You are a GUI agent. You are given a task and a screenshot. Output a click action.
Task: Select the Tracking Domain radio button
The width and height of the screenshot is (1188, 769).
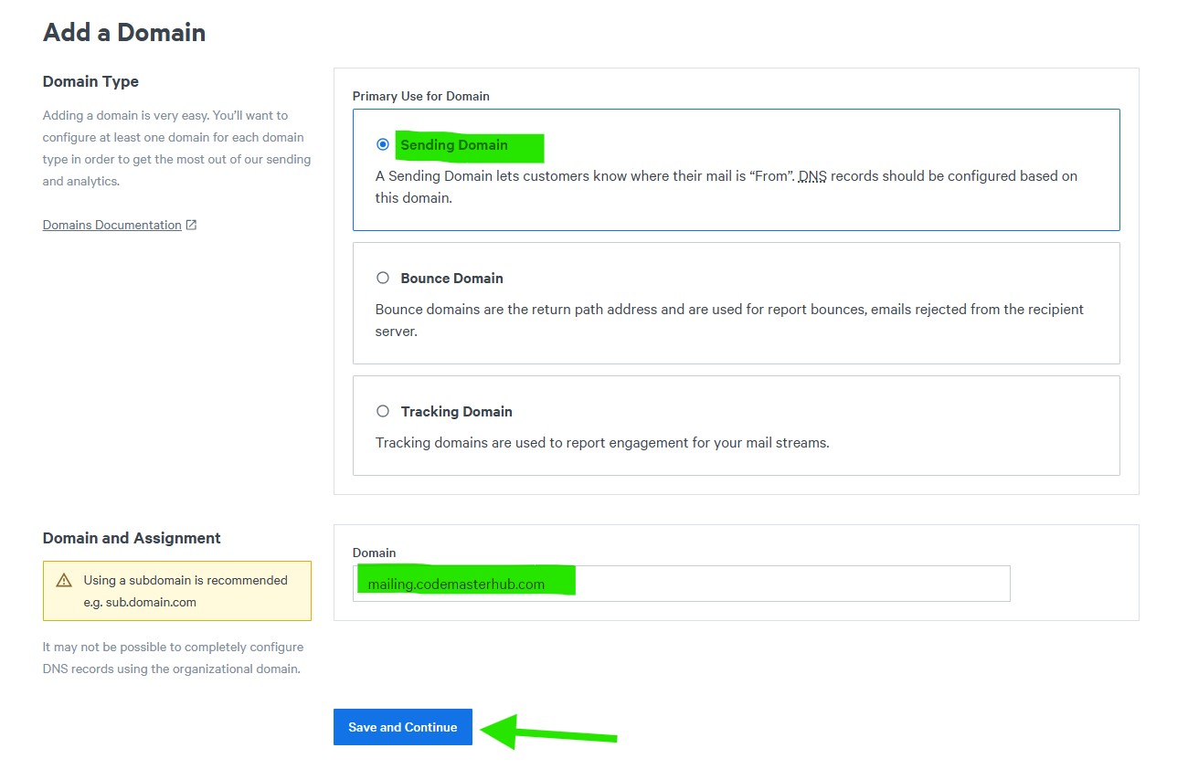[383, 411]
